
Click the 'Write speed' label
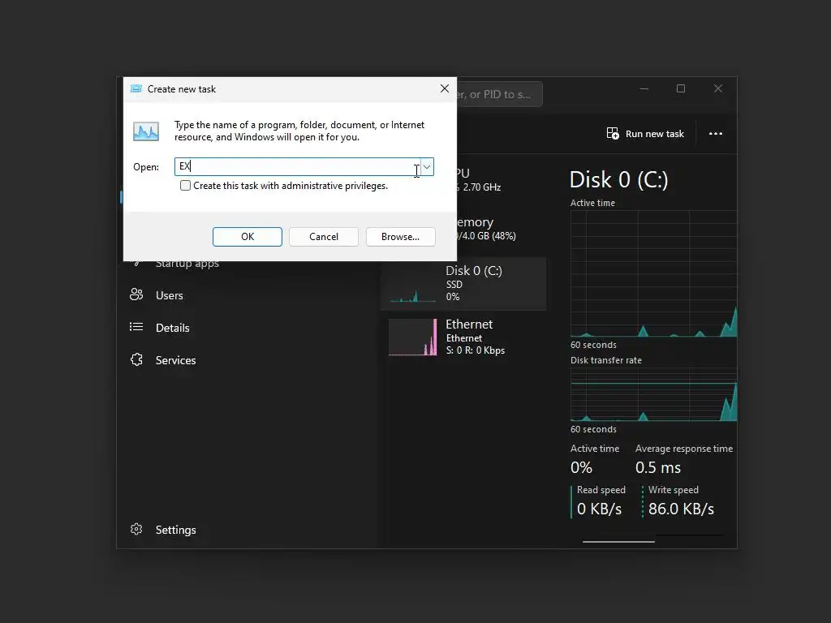673,490
